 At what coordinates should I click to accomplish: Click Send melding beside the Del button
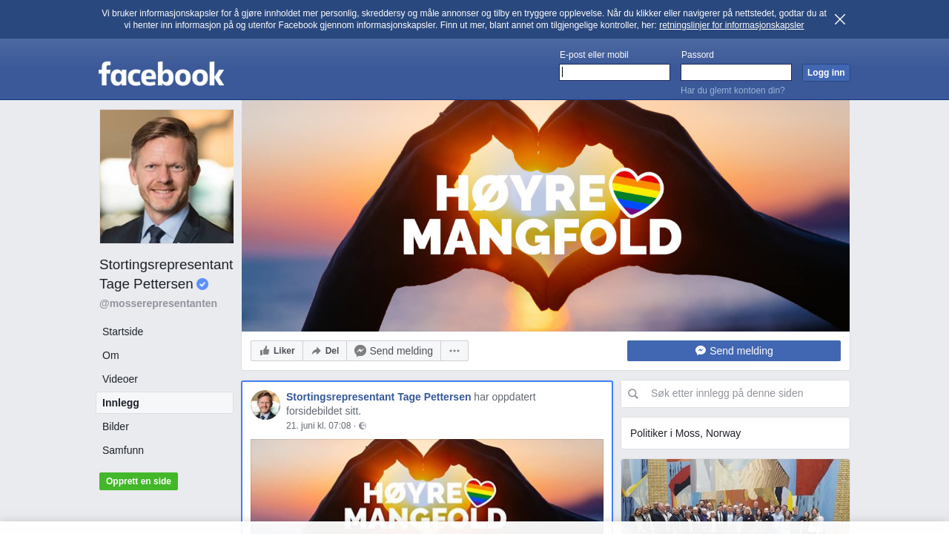[394, 351]
